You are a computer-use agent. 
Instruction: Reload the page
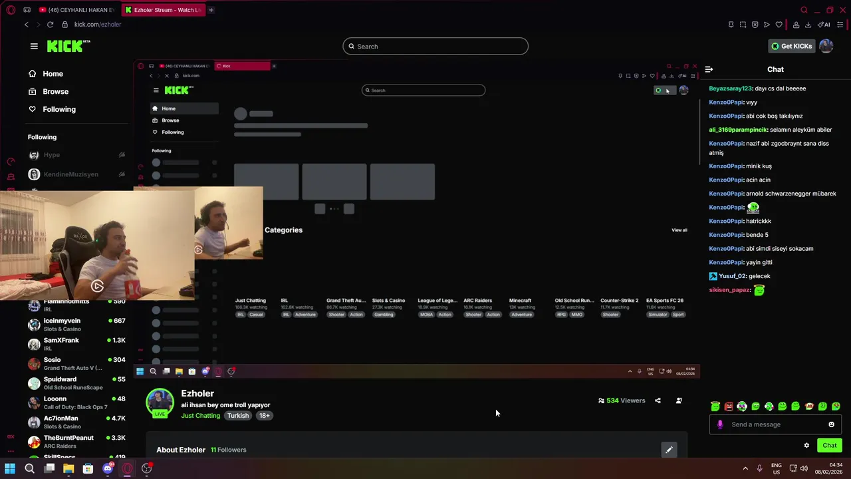tap(50, 25)
